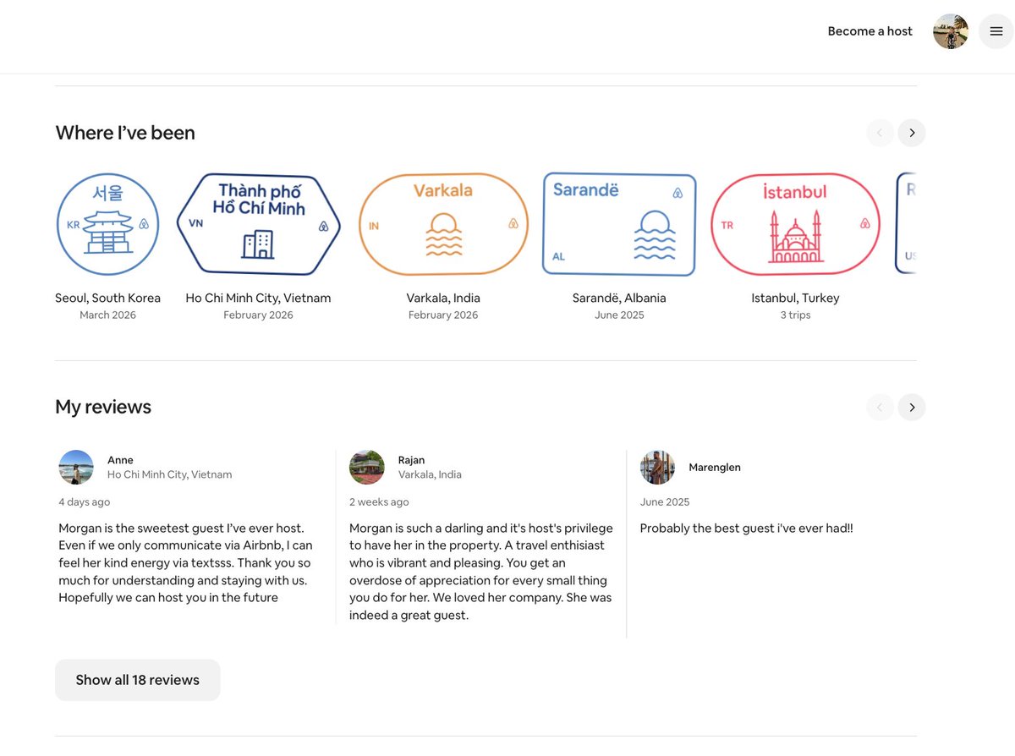Click the Where I've been heading

click(x=125, y=133)
